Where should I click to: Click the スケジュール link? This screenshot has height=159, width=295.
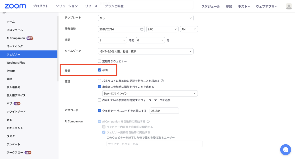point(211,6)
